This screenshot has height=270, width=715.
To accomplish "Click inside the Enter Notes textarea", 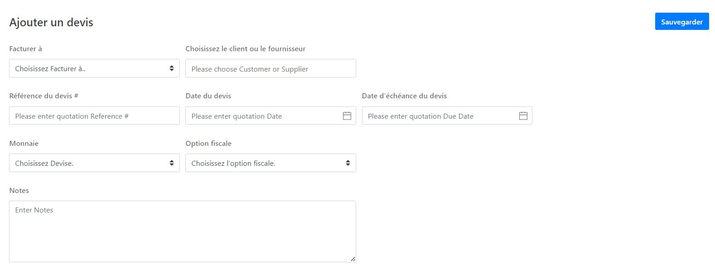I will [x=182, y=231].
